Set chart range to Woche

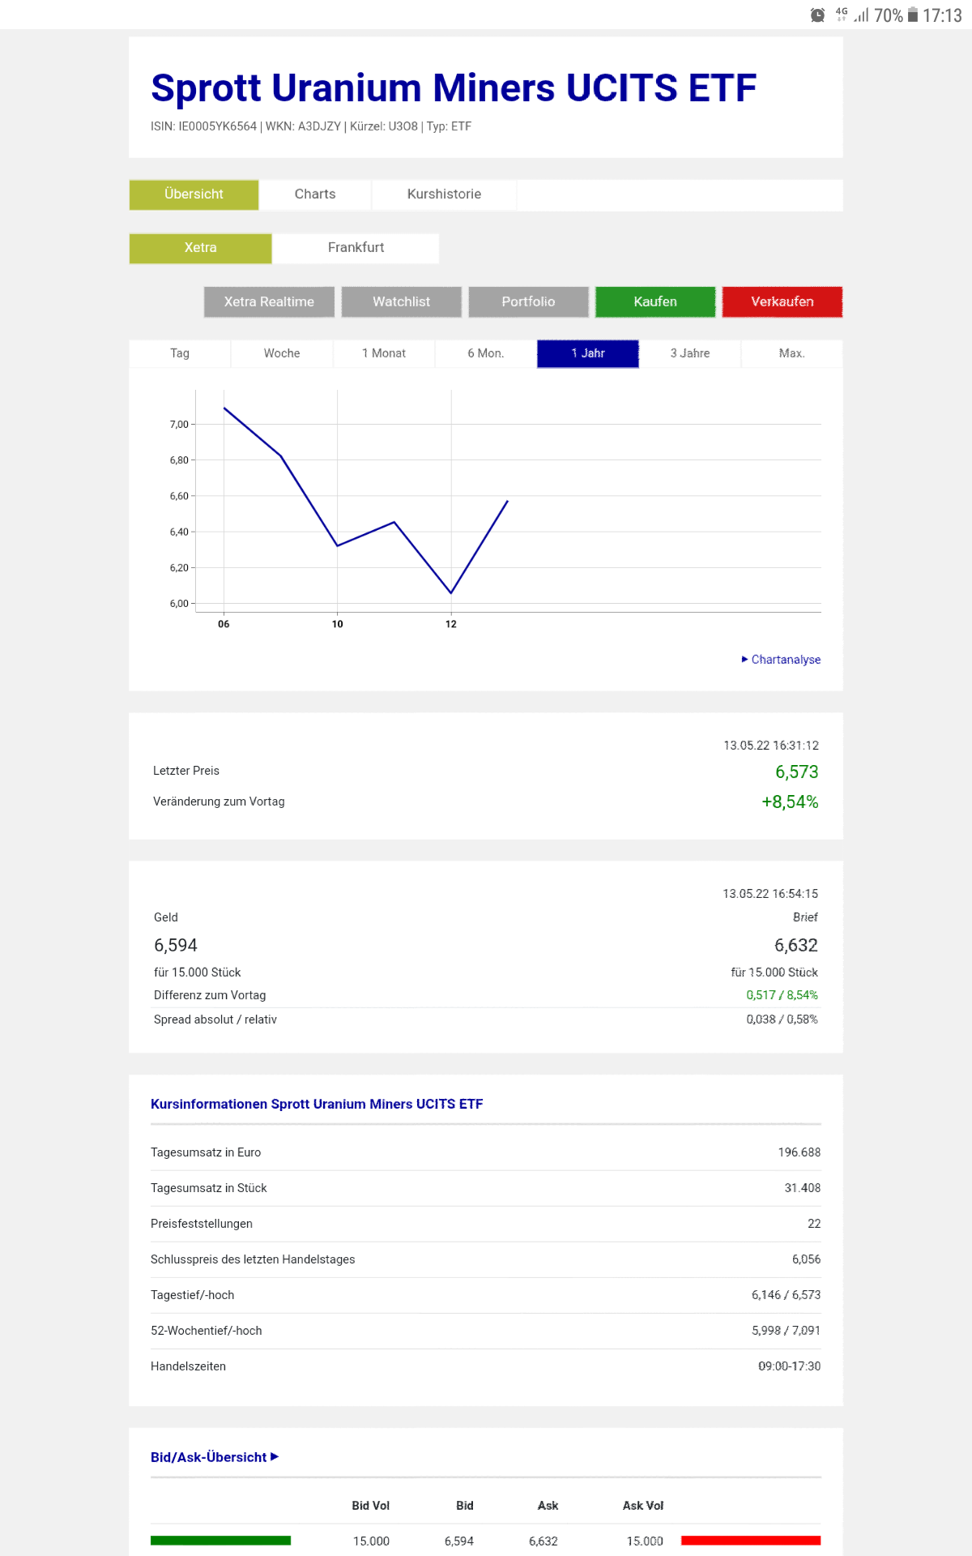282,353
